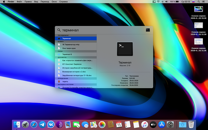Select the top desktop screenshot thumbnail
The width and height of the screenshot is (208, 130).
pyautogui.click(x=198, y=9)
